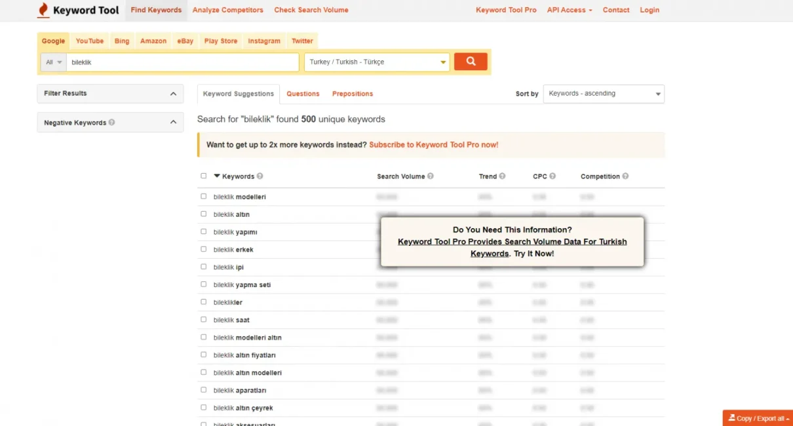
Task: Check the box for bileklik altın
Action: click(x=203, y=214)
